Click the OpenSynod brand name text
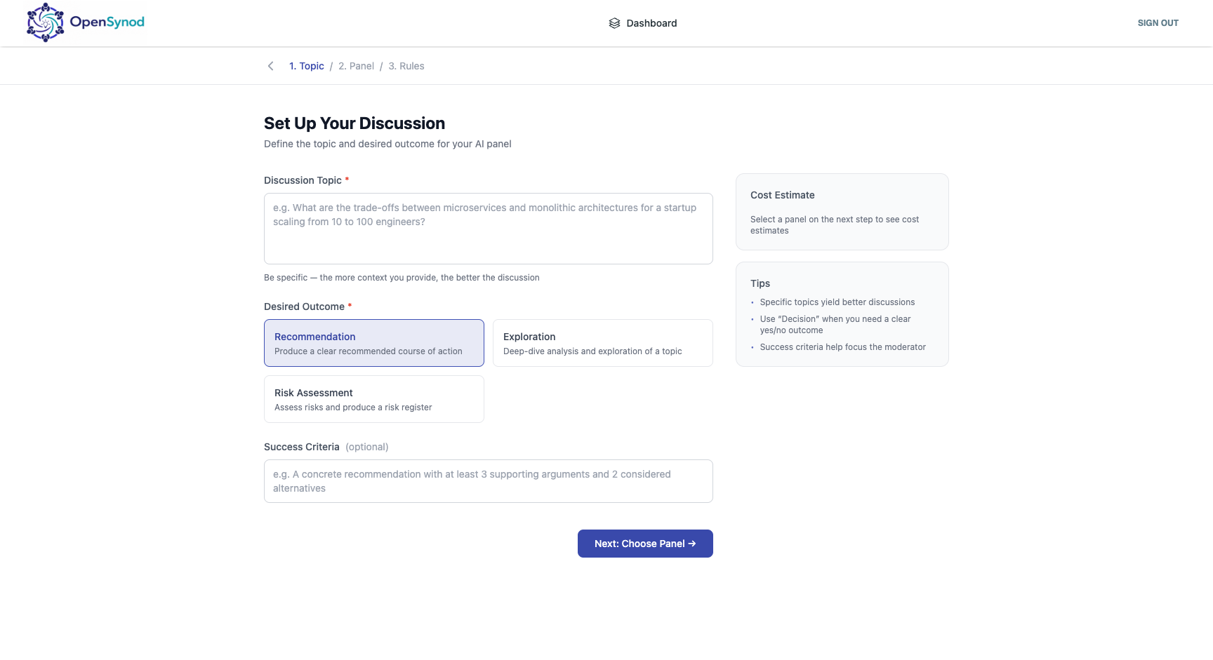 pos(107,22)
